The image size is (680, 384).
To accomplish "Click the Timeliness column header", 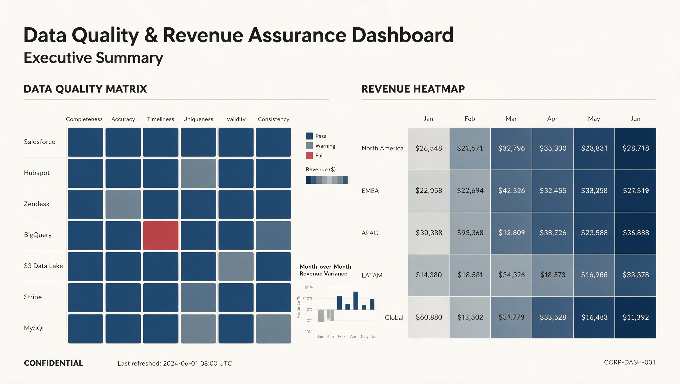I will pos(160,119).
